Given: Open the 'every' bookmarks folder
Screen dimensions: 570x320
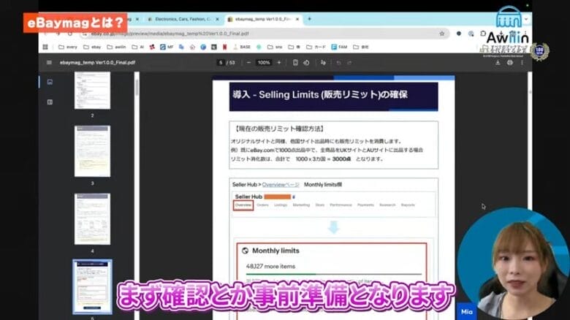Looking at the screenshot, I should click(69, 47).
